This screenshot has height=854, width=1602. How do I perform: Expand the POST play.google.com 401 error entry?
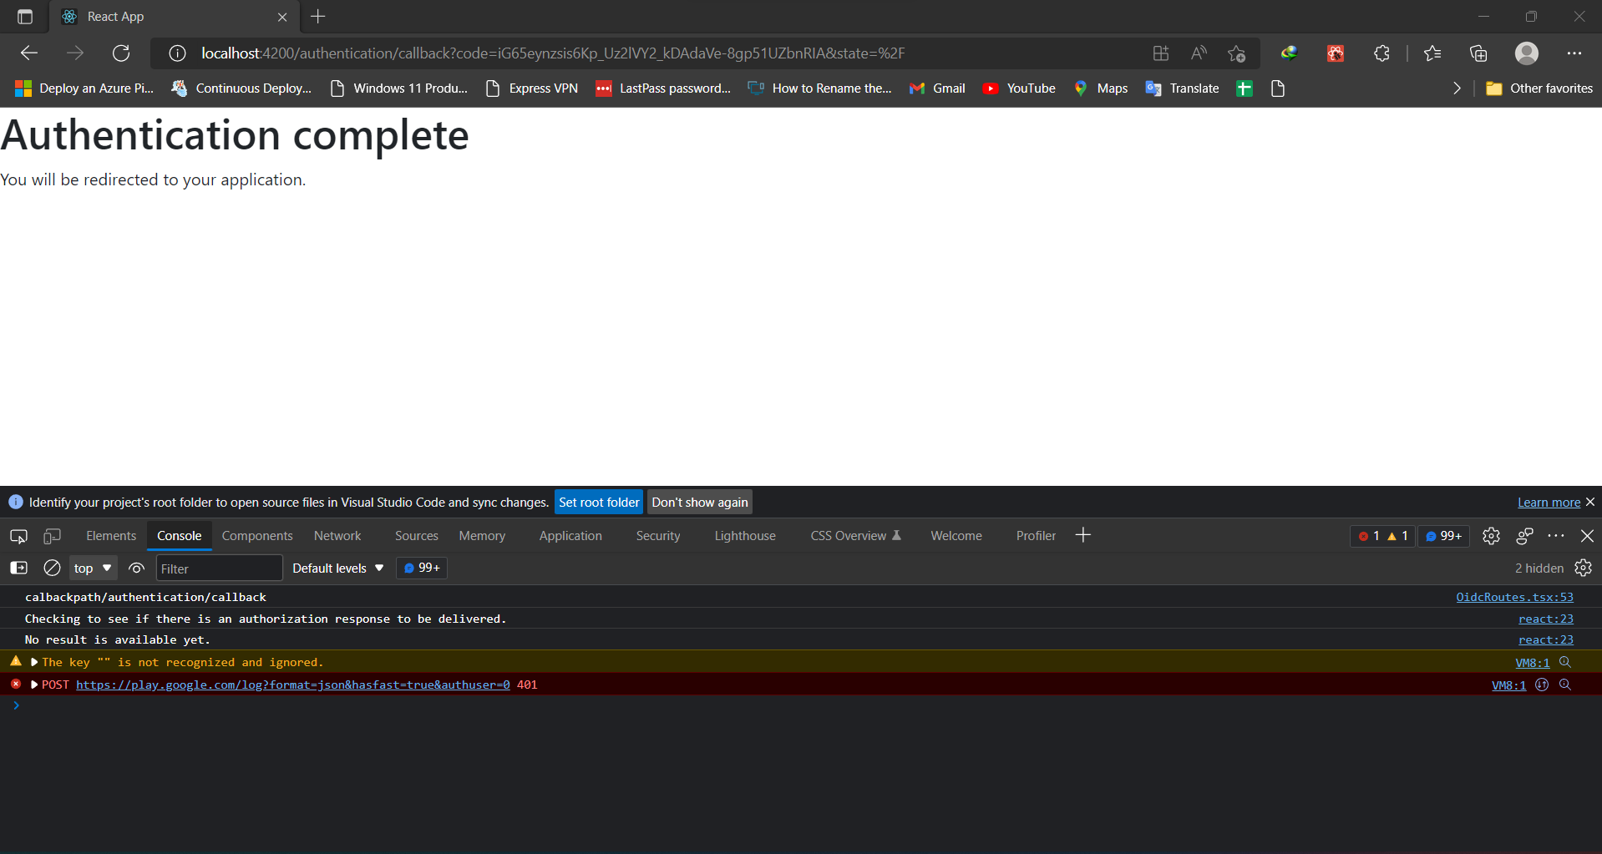click(33, 684)
